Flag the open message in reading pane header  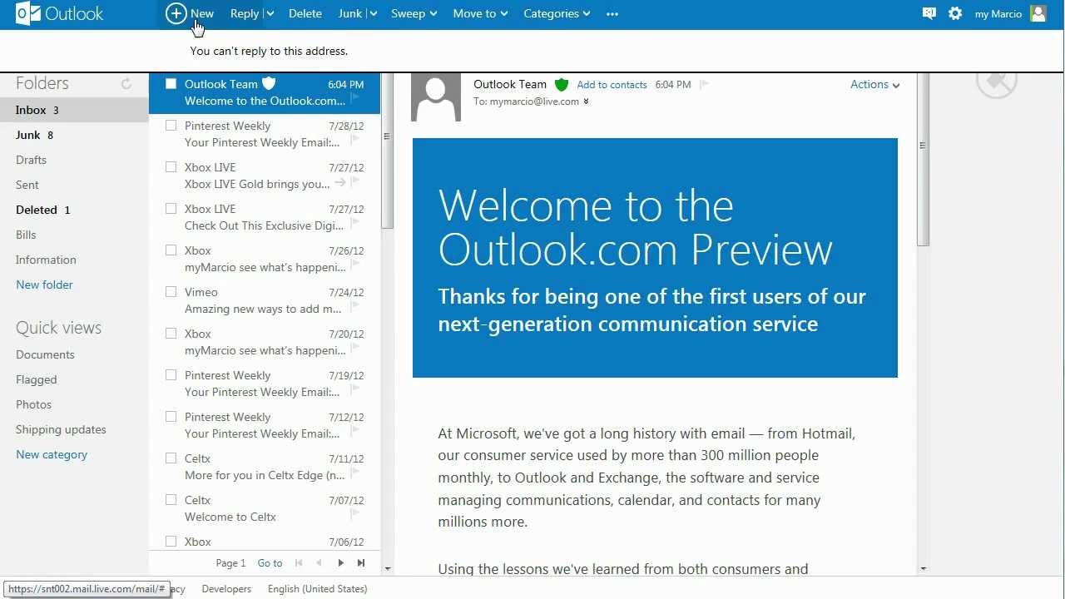click(704, 84)
